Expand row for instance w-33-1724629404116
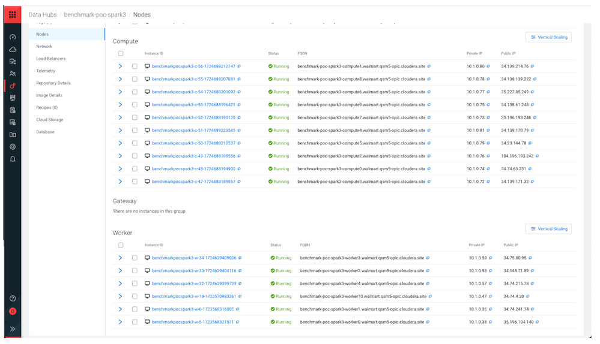 (x=120, y=271)
